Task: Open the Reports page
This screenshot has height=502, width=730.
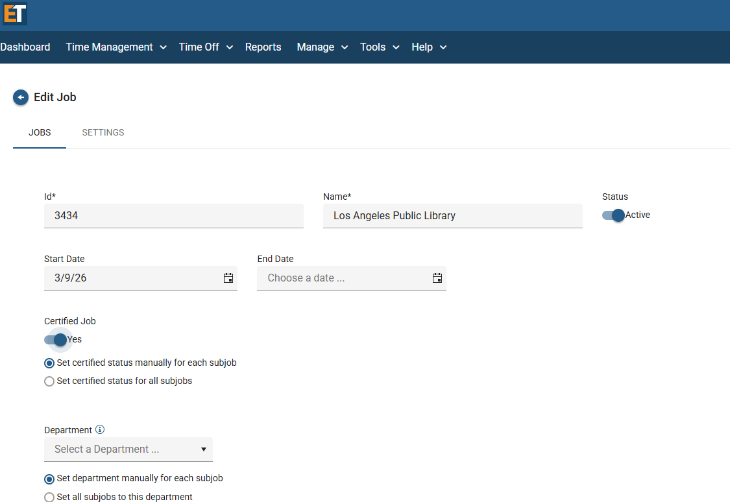Action: [x=263, y=47]
